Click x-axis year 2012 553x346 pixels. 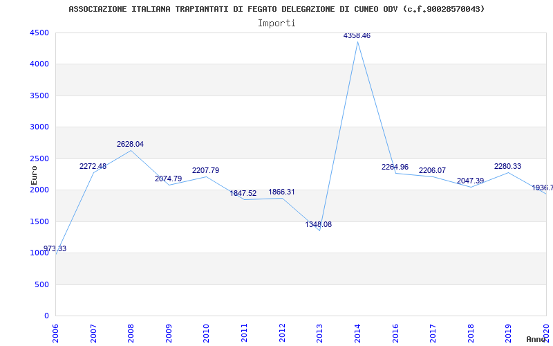coord(282,334)
